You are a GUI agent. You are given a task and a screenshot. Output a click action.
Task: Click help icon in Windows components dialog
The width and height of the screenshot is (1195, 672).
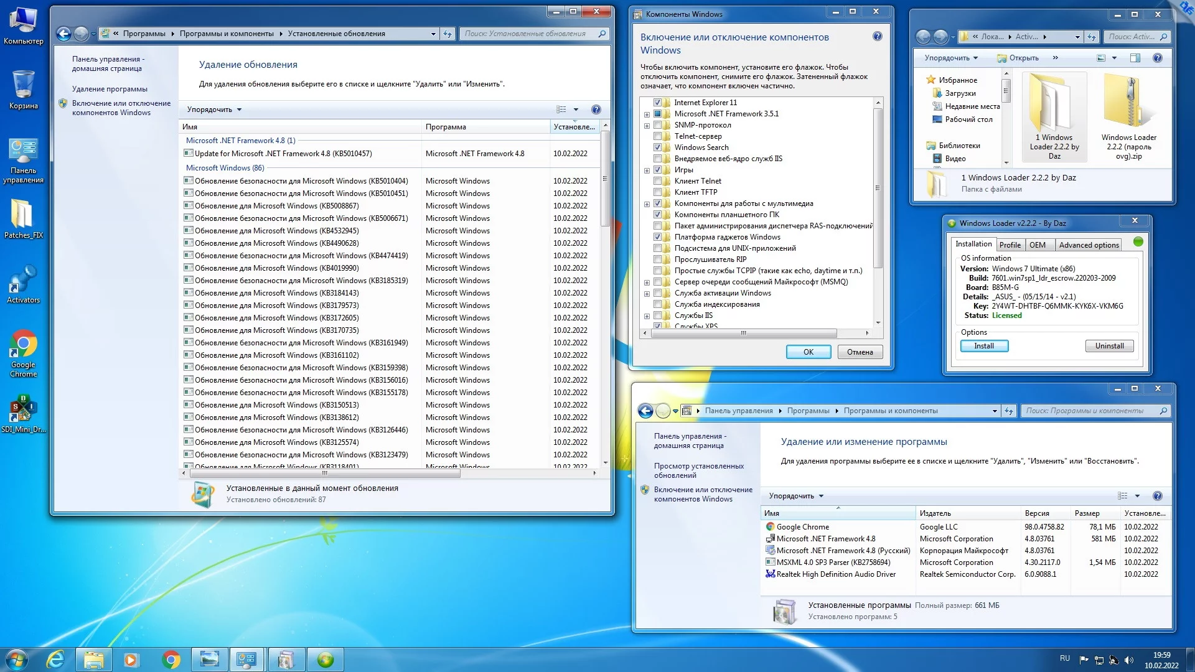pos(877,37)
